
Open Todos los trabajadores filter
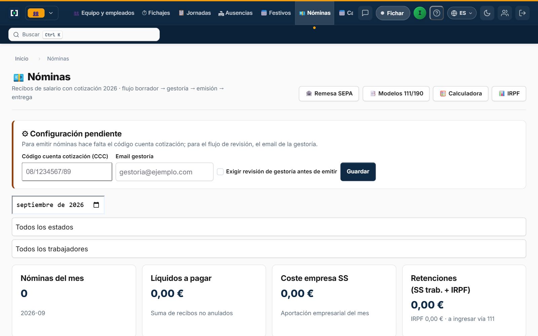269,249
